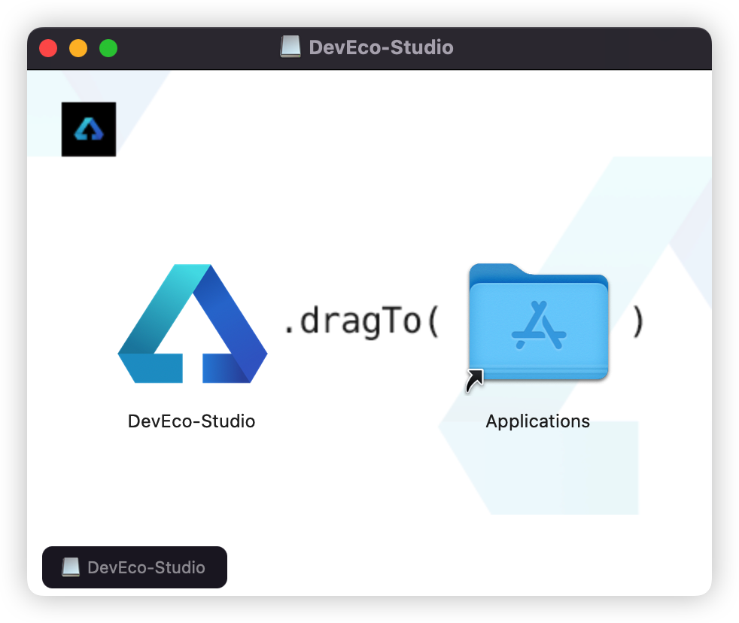Zoom the window with the green button
The height and width of the screenshot is (623, 739).
coord(108,48)
